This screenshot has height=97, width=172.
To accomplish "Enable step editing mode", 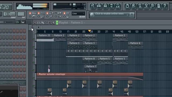I will [49, 17].
